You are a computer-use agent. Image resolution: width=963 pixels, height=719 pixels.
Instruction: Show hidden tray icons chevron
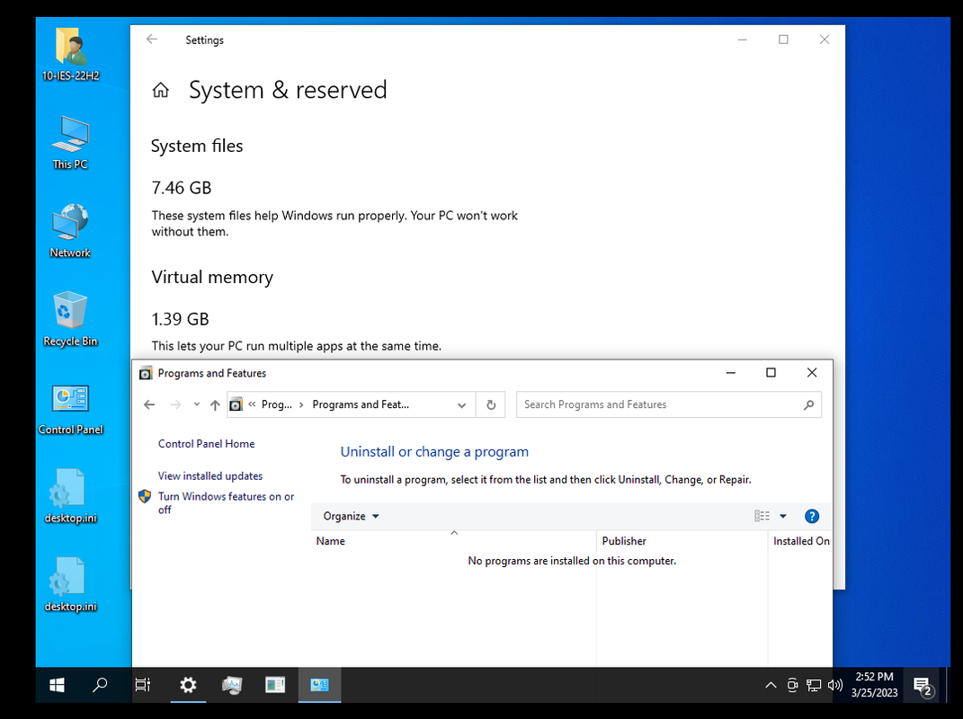(x=771, y=685)
